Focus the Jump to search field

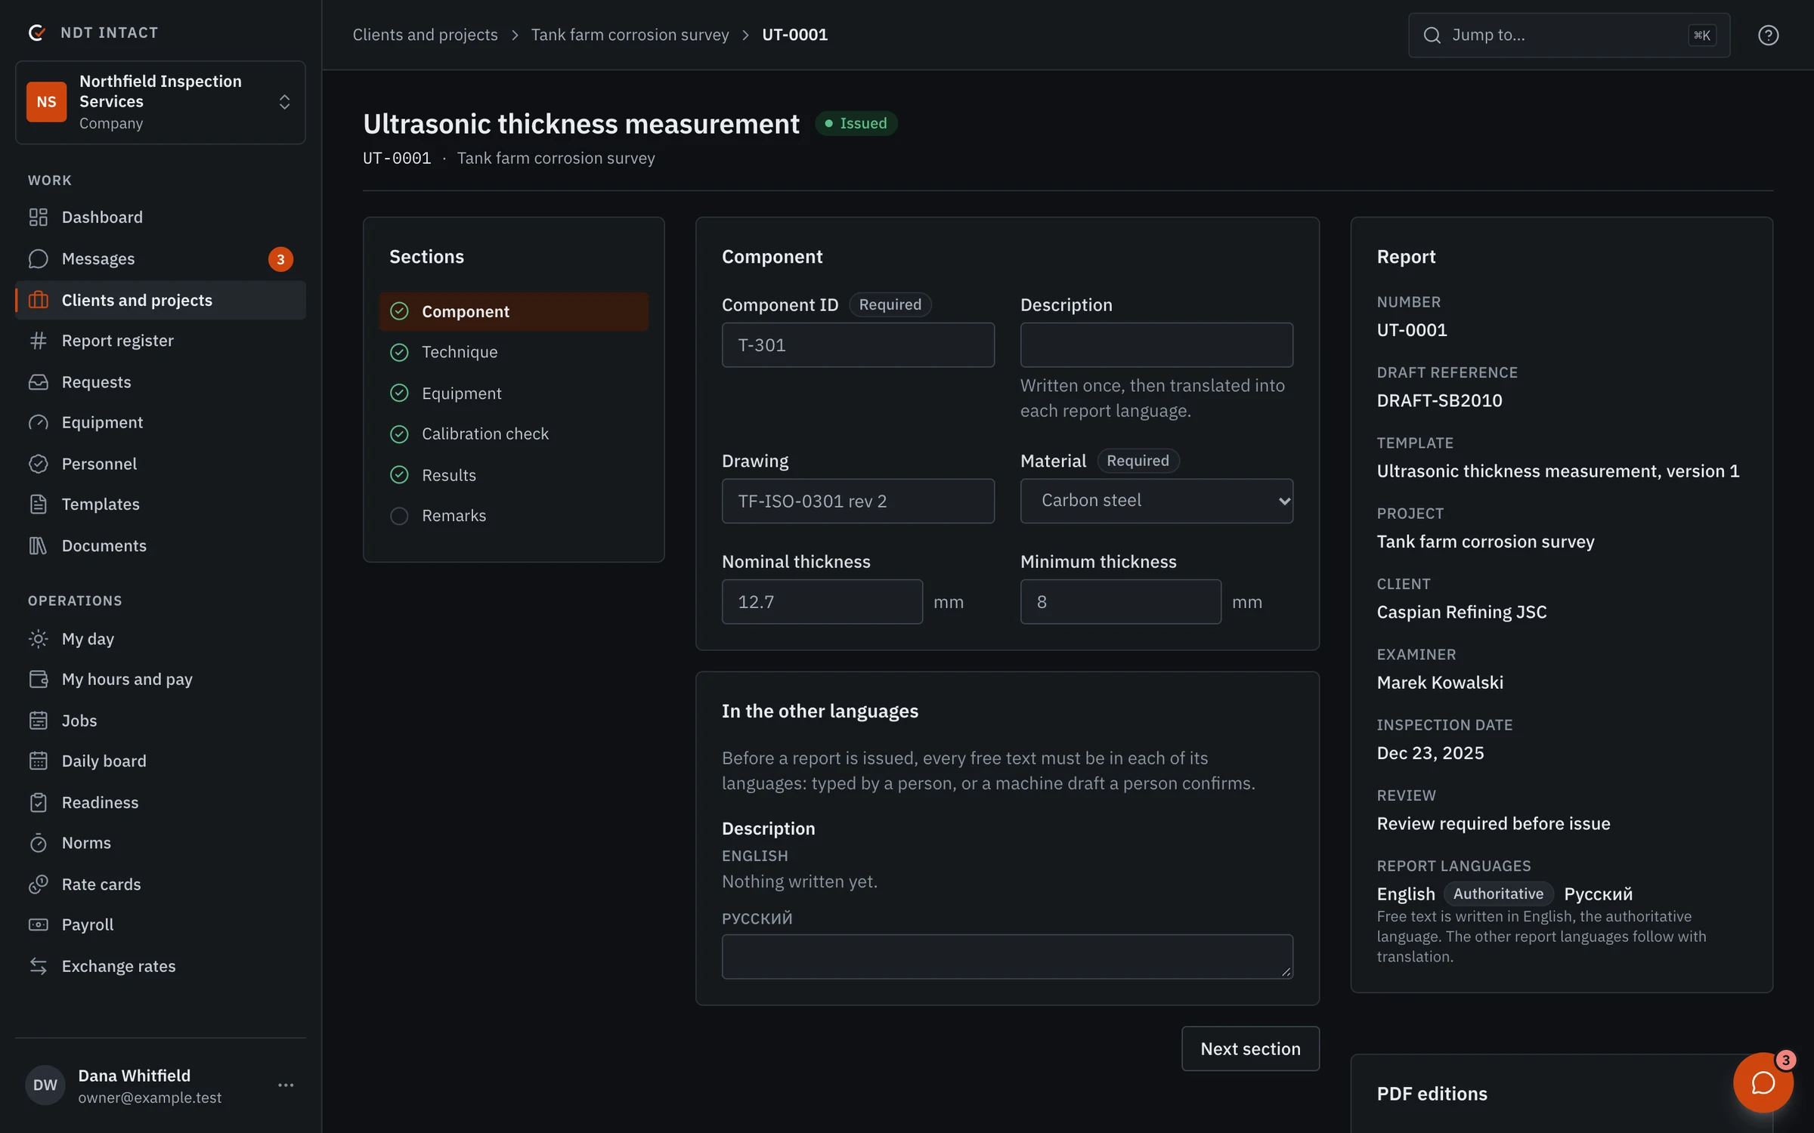tap(1569, 35)
